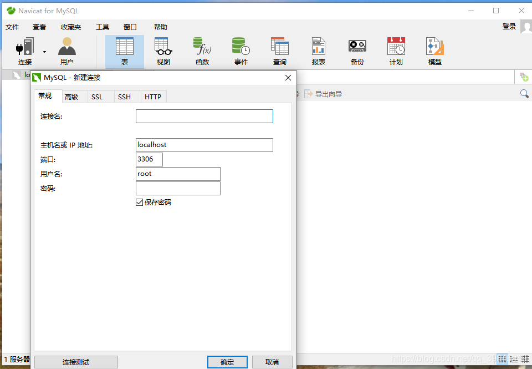Click the MySQL icon in the dialog title
Viewport: 532px width, 369px height.
[37, 78]
